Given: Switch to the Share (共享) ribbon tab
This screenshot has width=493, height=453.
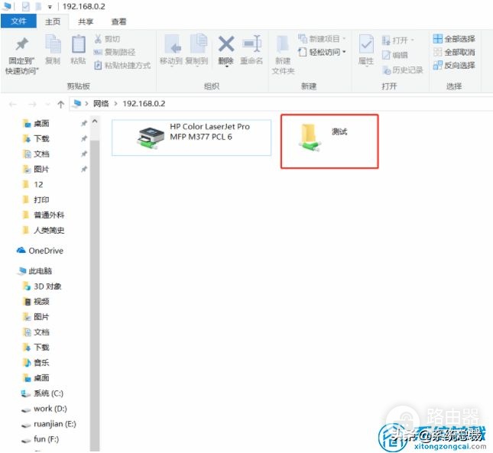Looking at the screenshot, I should tap(86, 21).
